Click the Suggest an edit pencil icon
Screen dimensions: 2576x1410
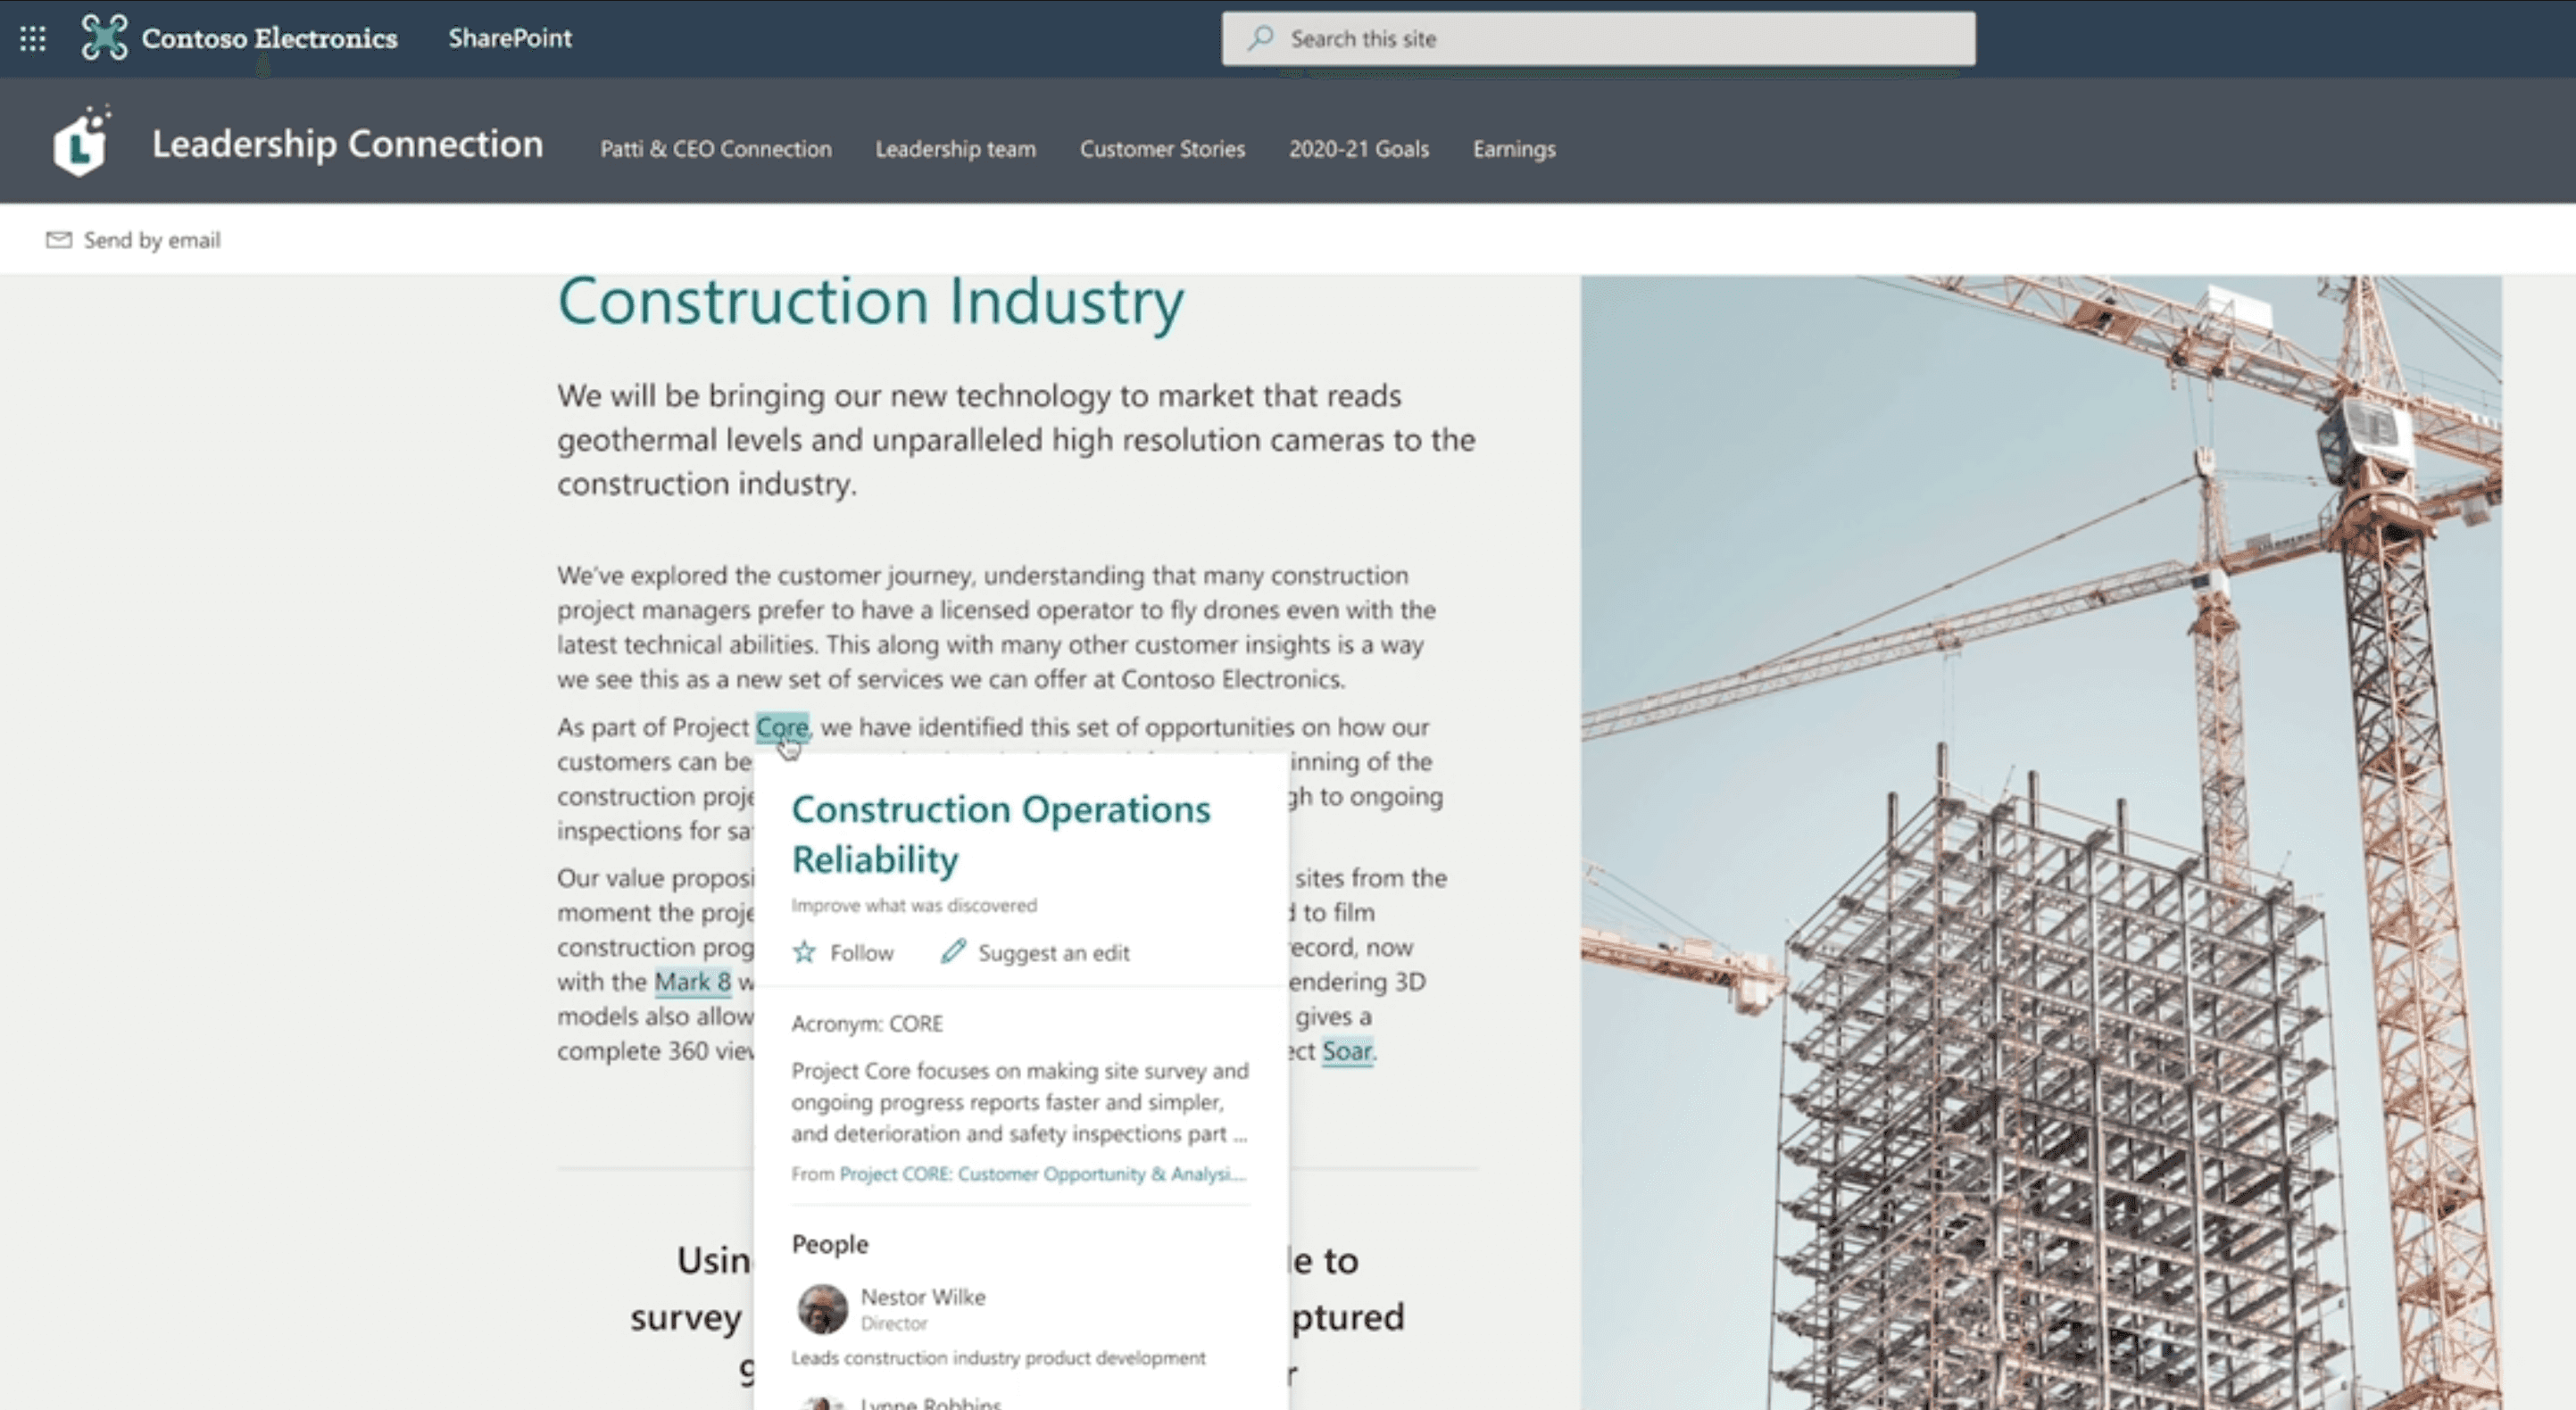(x=953, y=951)
